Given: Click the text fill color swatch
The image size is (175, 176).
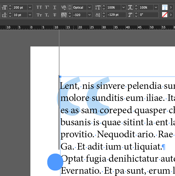Looking at the screenshot, I should coord(164,7).
